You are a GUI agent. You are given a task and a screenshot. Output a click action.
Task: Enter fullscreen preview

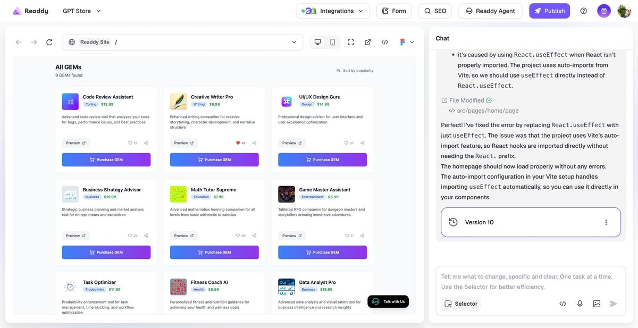(351, 42)
